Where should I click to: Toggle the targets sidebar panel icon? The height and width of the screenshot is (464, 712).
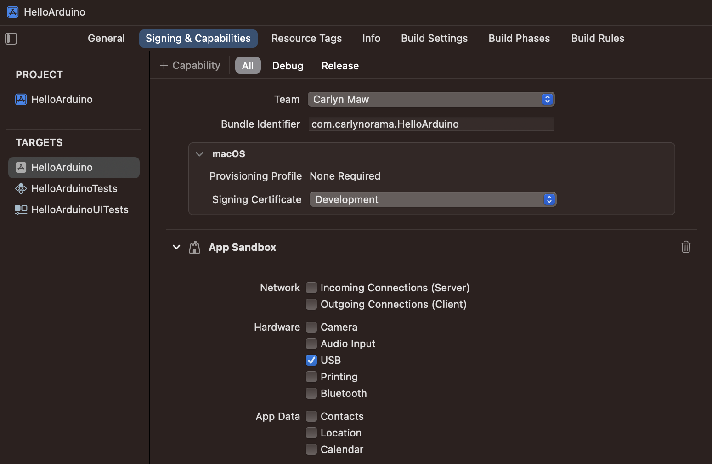[x=11, y=39]
